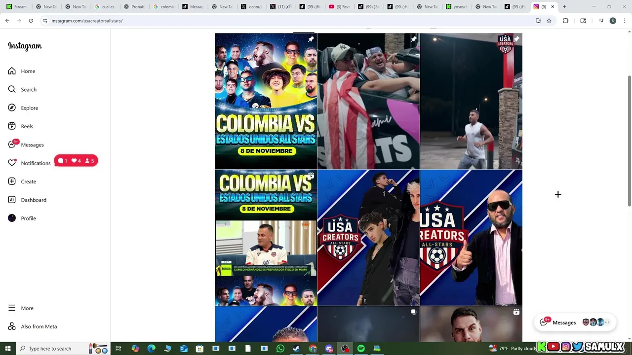Open the Explore page
This screenshot has height=355, width=632.
23,108
